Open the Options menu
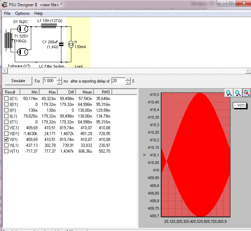251x231 pixels. tap(22, 13)
